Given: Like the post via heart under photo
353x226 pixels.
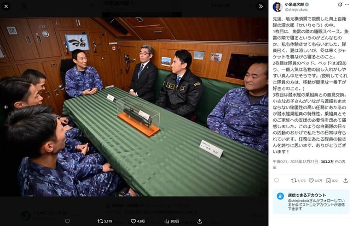Looking at the screenshot, I should tap(138, 221).
